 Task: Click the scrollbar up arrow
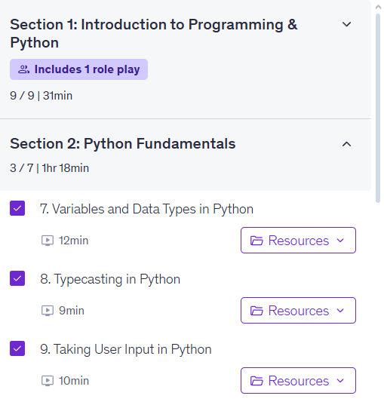click(378, 7)
